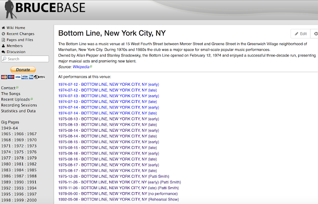Open the 1974 gig page
This screenshot has width=318, height=204.
(x=6, y=152)
